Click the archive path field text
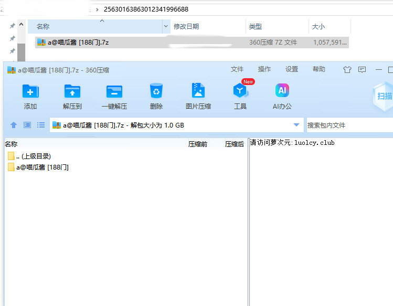393x306 pixels. pos(123,125)
